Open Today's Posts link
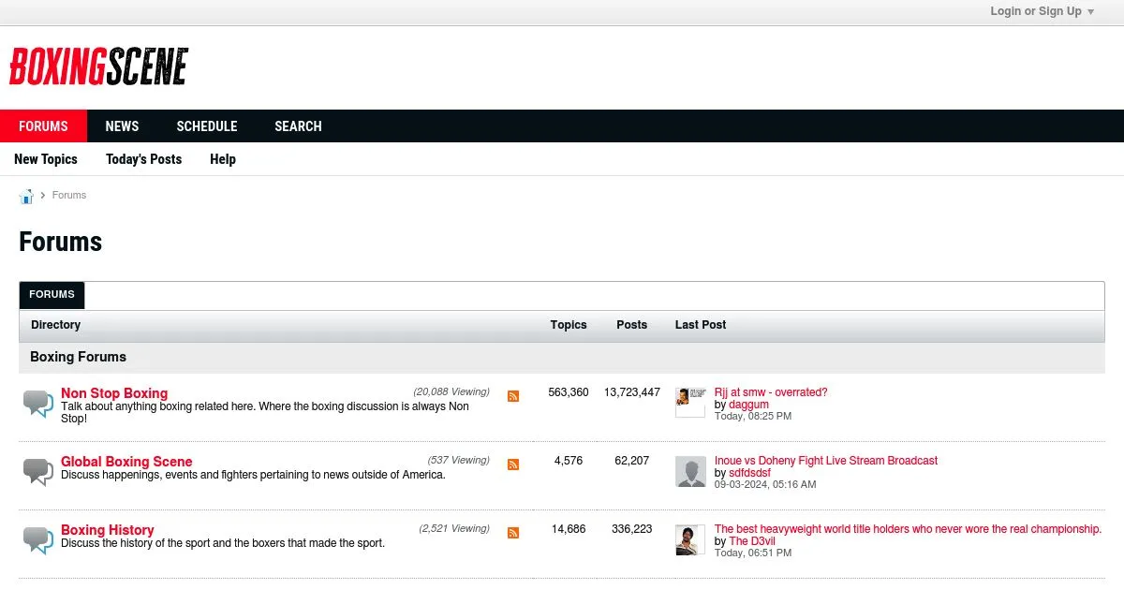1124x590 pixels. click(x=143, y=159)
